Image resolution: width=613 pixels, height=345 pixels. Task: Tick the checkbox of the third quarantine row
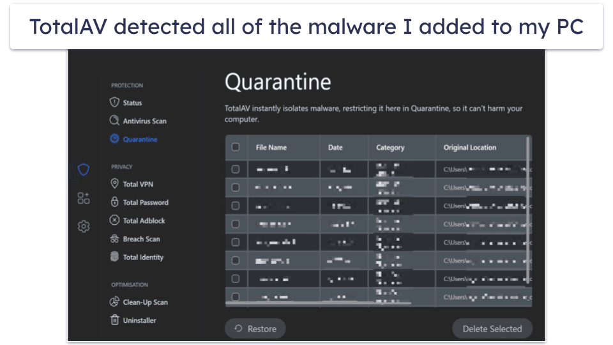coord(236,206)
